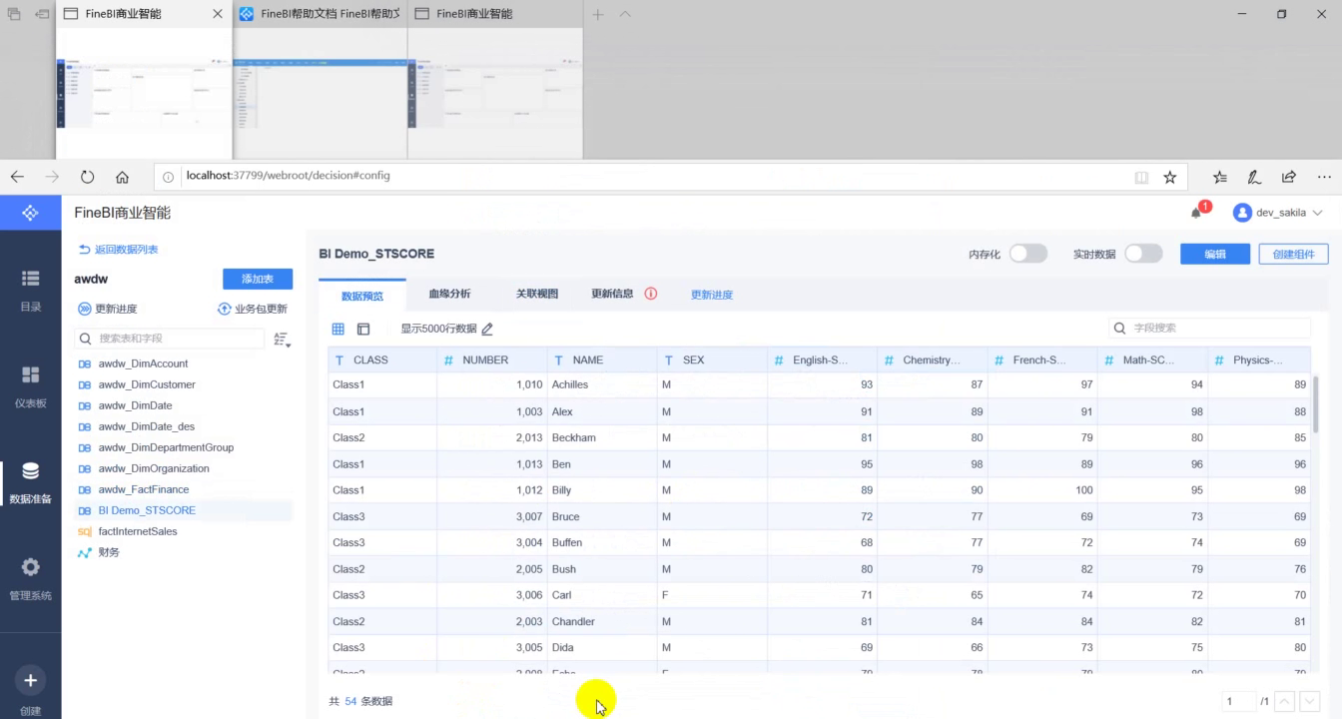Image resolution: width=1342 pixels, height=719 pixels.
Task: Click 业务包更新 link
Action: click(x=253, y=309)
